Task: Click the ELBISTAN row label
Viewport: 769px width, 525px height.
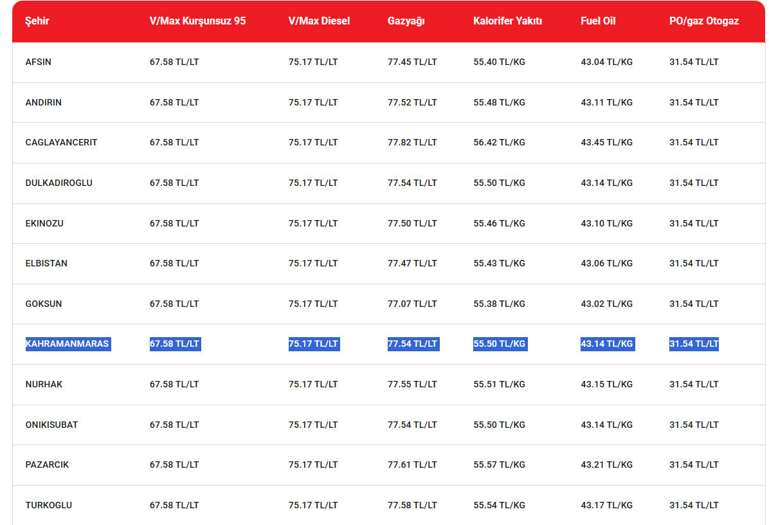Action: pyautogui.click(x=46, y=264)
